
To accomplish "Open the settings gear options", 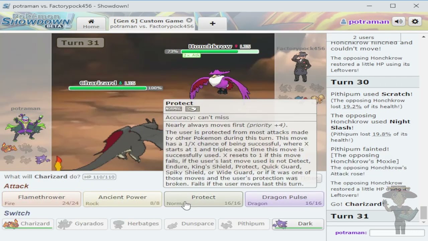I will [x=415, y=22].
